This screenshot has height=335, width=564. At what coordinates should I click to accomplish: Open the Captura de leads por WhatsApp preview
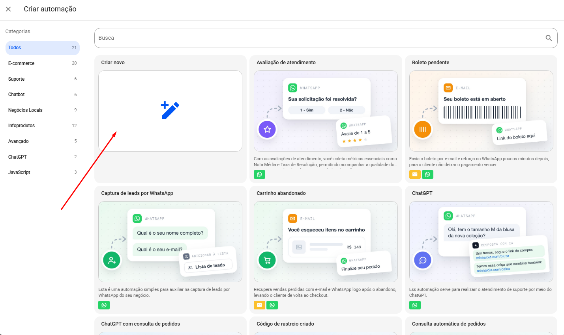tap(170, 242)
